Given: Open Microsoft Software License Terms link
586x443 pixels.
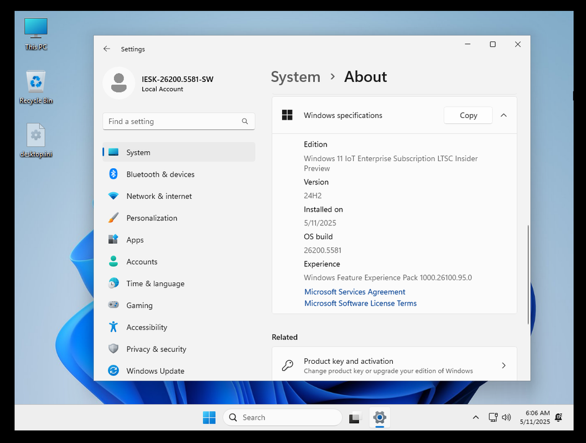Looking at the screenshot, I should (360, 303).
